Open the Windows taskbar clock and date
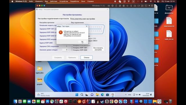Viewport: 186px width, 105px height. click(146, 94)
